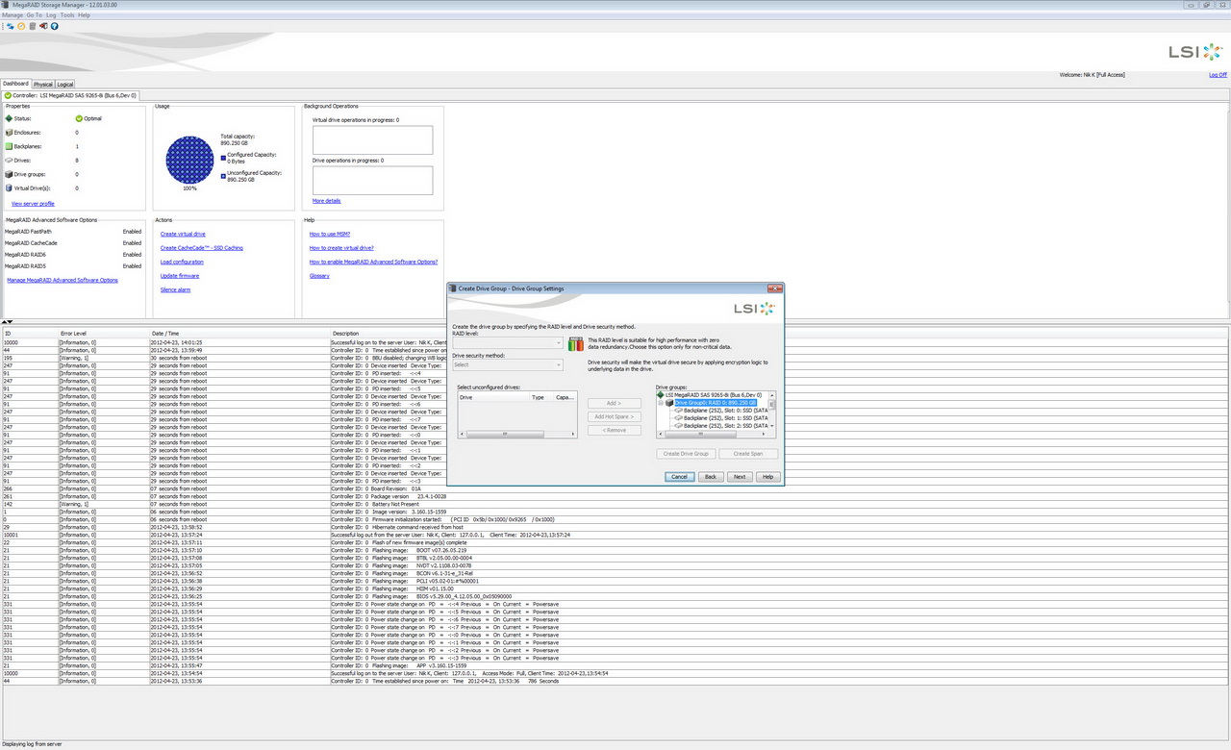Viewport: 1231px width, 750px height.
Task: Click Slot 0 SSD drive icon in tree
Action: click(x=677, y=411)
